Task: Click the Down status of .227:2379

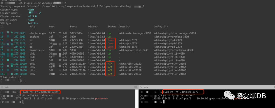Action: (x=111, y=43)
